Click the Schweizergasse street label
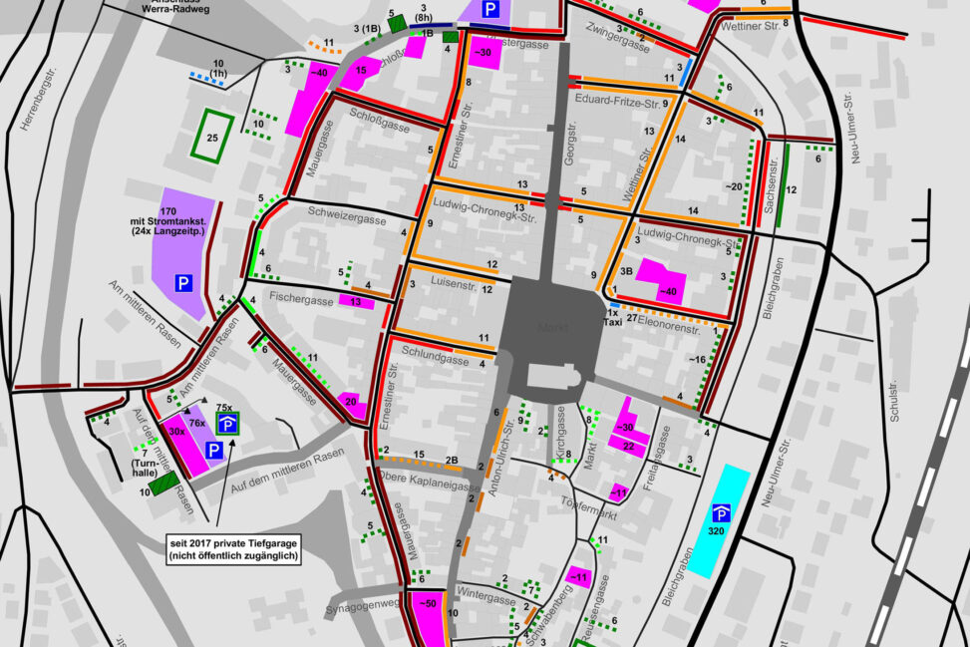970x647 pixels. pos(346,218)
